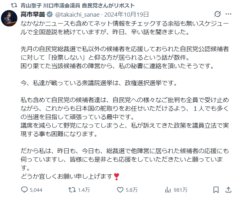Screen dimensions: 238x198
Task: Click the closing line どうか宜しくお願い申し上げます
Action: [x=67, y=177]
